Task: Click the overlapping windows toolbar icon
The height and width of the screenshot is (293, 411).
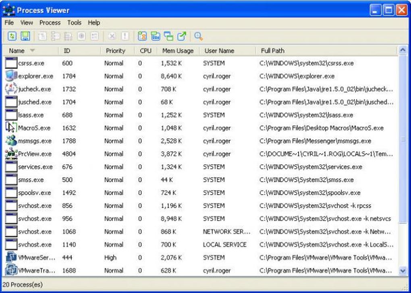Action: click(168, 36)
